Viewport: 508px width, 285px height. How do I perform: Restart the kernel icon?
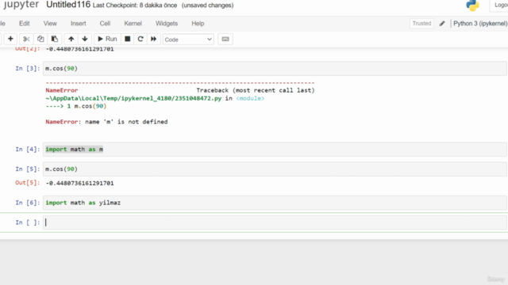point(140,39)
